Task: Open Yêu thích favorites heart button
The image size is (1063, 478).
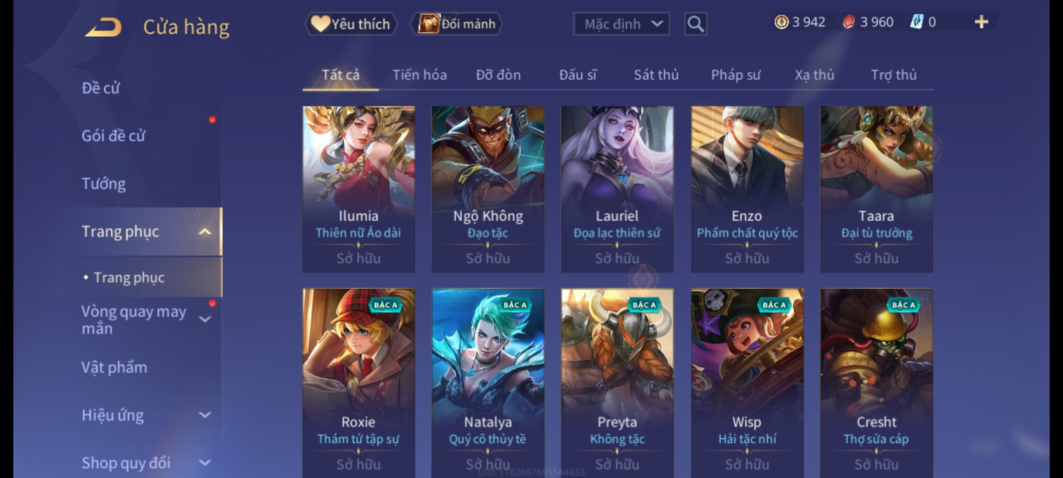Action: [351, 24]
